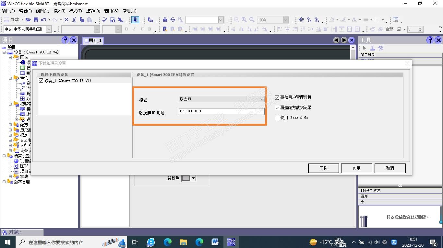Open File Explorer in the taskbar
443x248 pixels.
(x=184, y=242)
